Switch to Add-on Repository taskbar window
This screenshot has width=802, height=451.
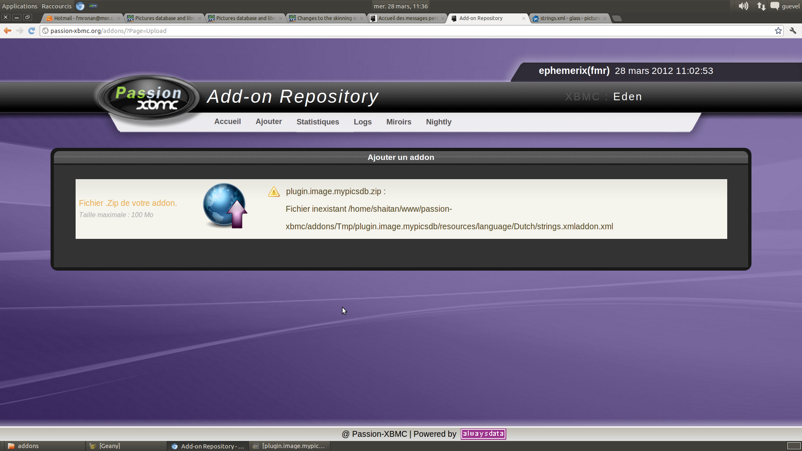click(208, 446)
